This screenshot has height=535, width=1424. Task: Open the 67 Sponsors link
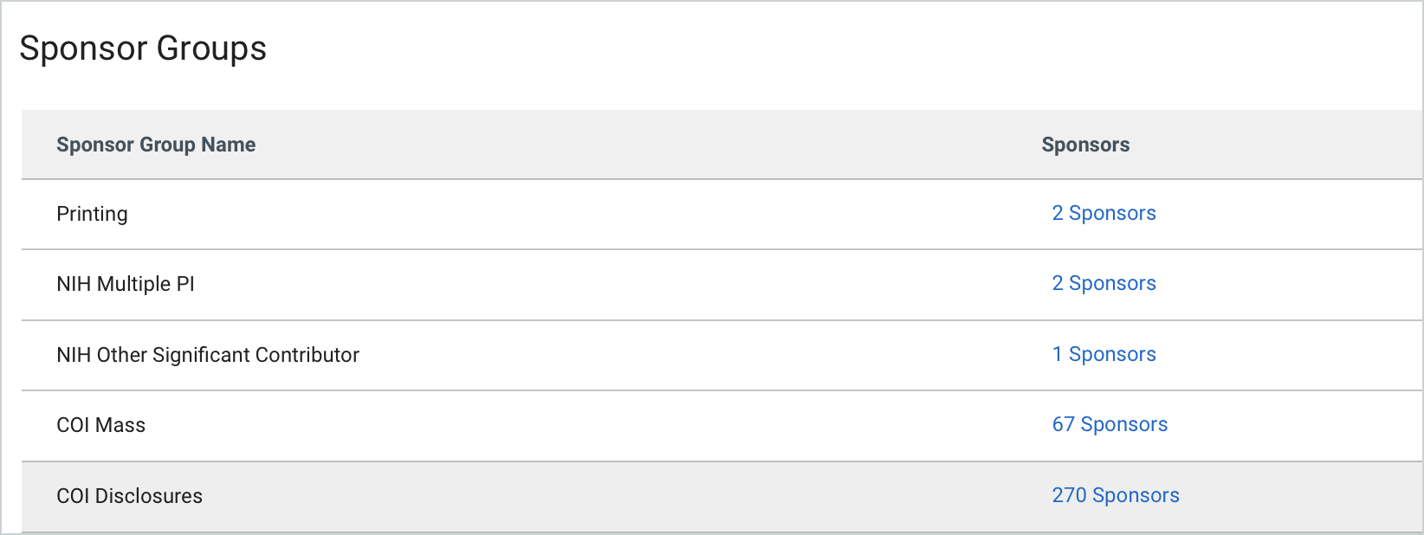coord(1110,425)
